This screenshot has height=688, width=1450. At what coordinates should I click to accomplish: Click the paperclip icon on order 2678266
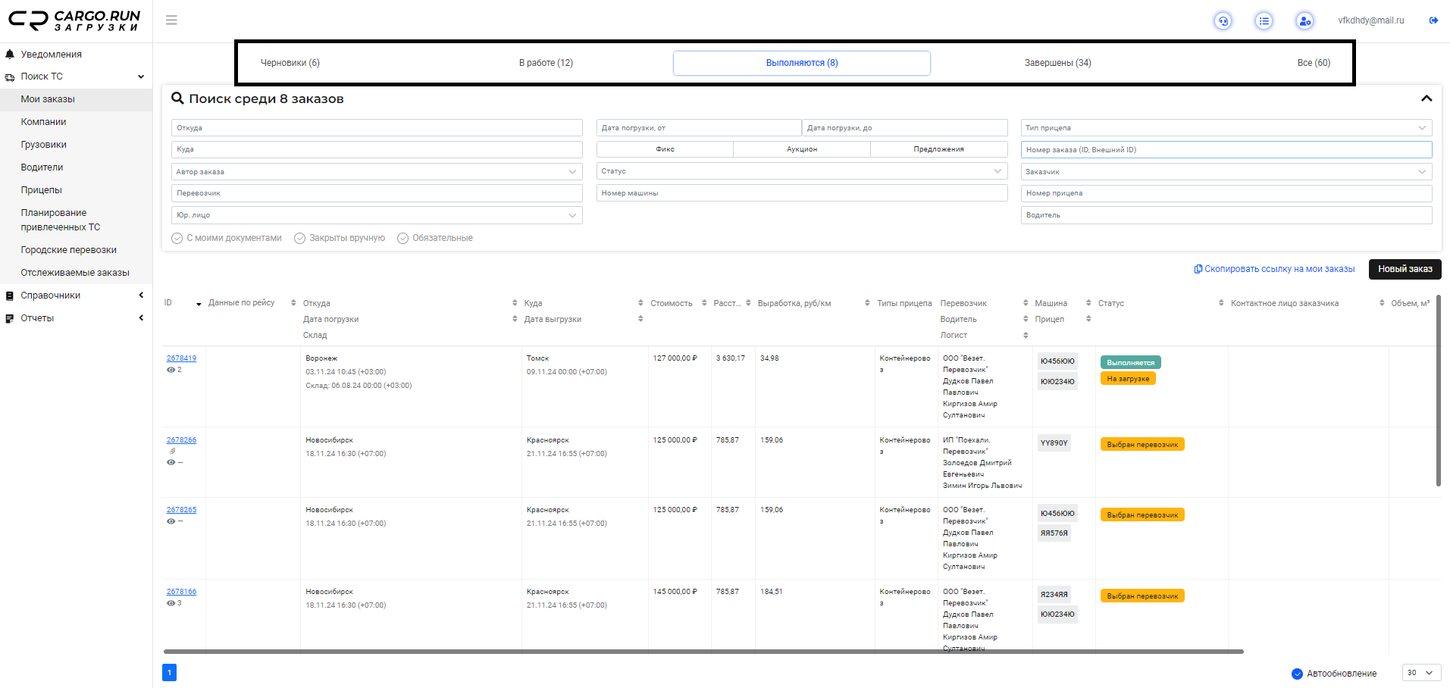point(172,451)
